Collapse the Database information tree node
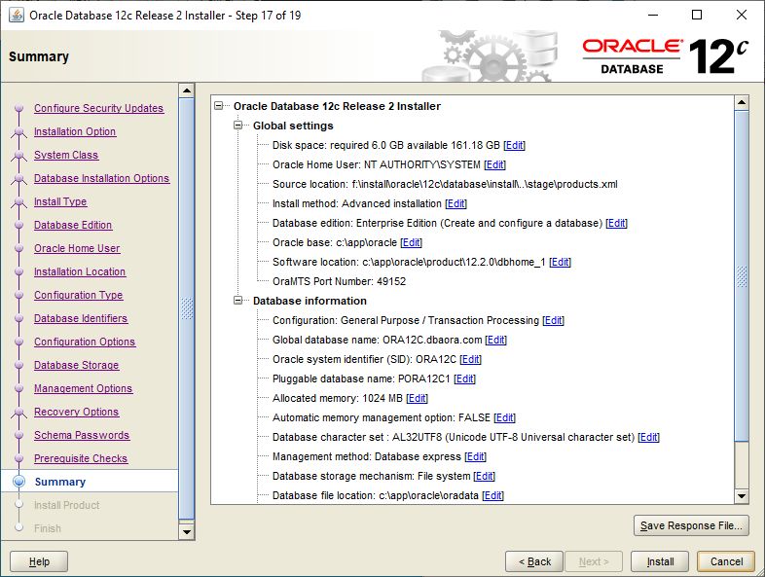Image resolution: width=765 pixels, height=577 pixels. [x=238, y=301]
